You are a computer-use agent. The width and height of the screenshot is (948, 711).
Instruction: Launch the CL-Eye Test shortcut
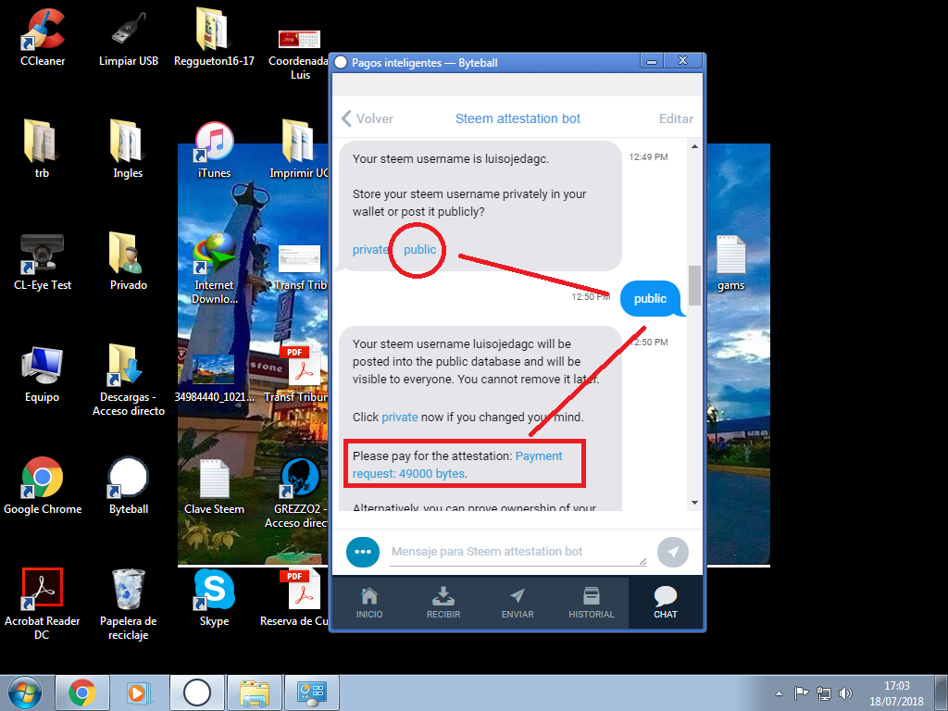click(43, 261)
